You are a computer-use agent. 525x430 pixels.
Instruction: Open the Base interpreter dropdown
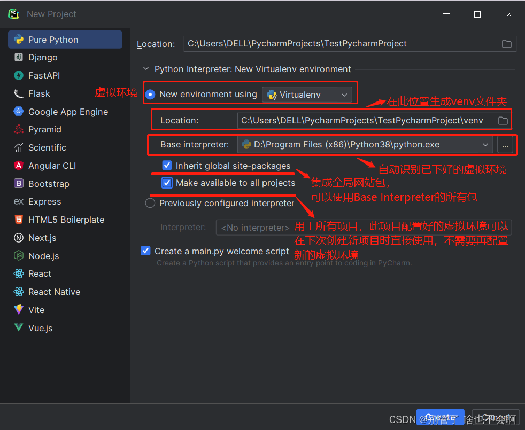click(365, 145)
